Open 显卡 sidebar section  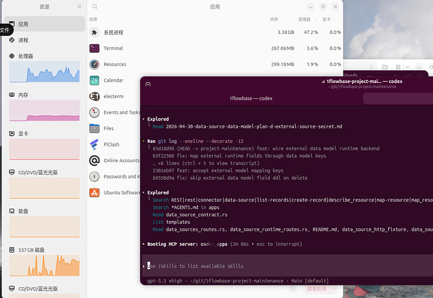pos(44,134)
